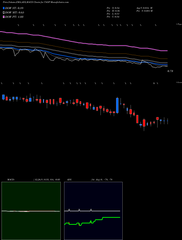Click the white DOW MT legend swatch

[x=4, y=13]
